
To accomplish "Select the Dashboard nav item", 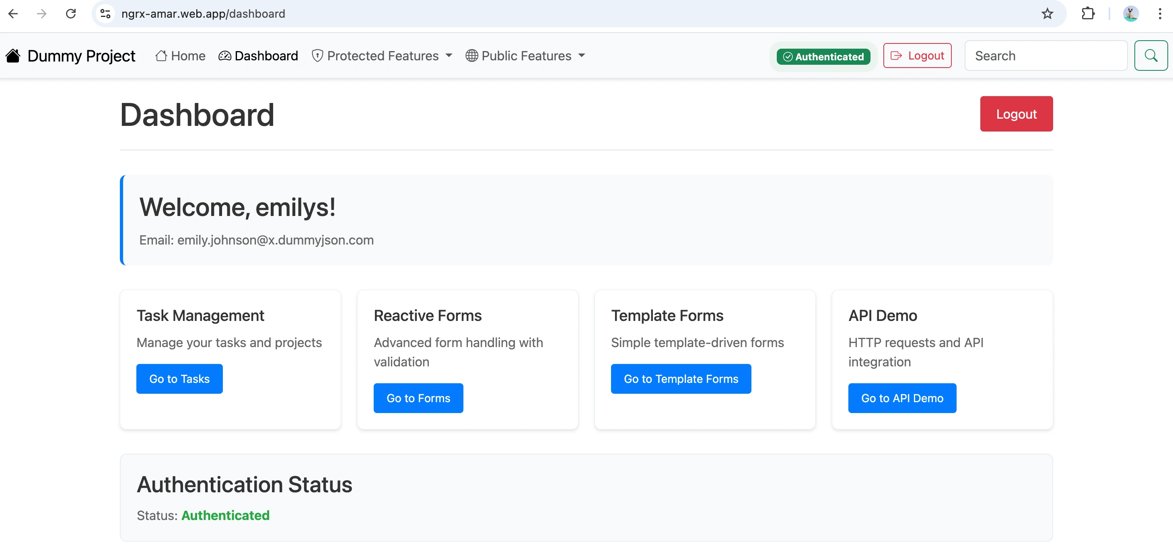I will (258, 55).
